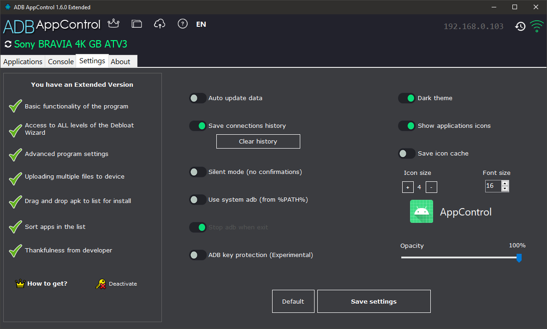Click the cloud upload icon

click(x=159, y=24)
